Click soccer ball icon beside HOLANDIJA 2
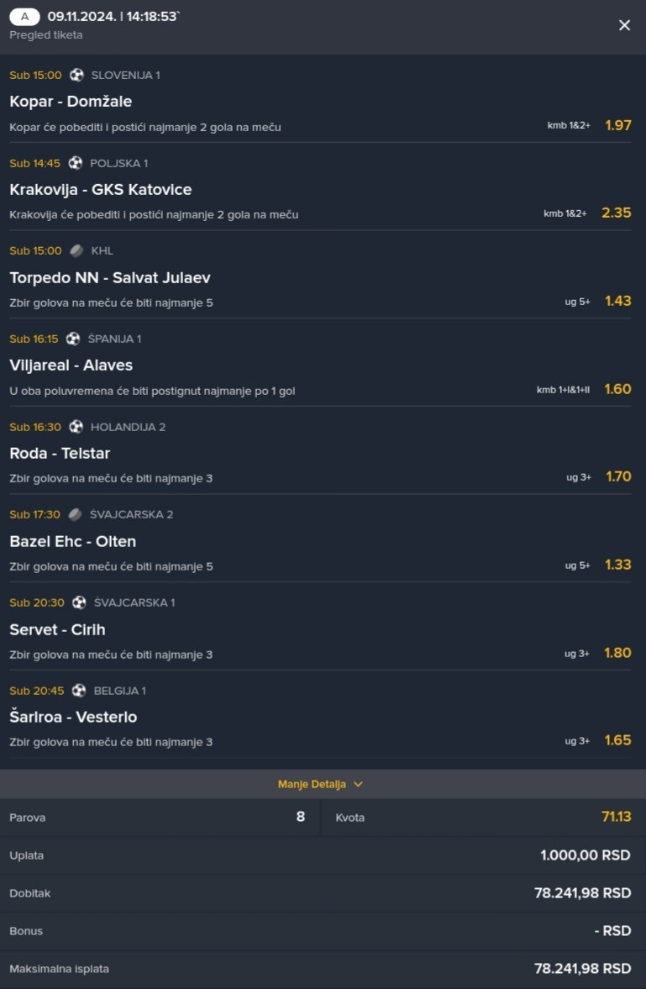This screenshot has width=646, height=989. click(76, 427)
